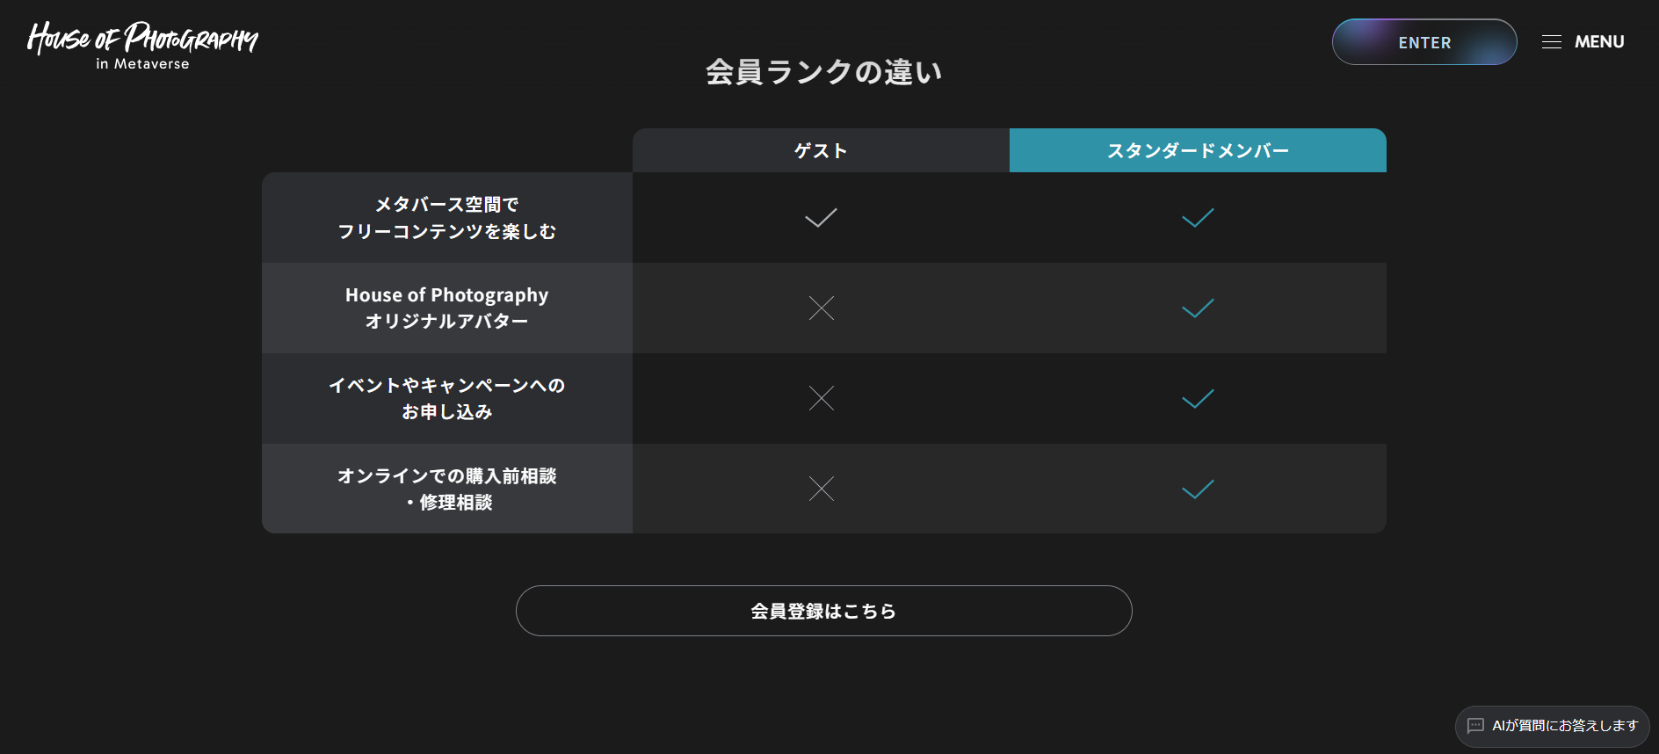Click the 会員登録はこちら registration button
This screenshot has width=1659, height=754.
pyautogui.click(x=823, y=611)
